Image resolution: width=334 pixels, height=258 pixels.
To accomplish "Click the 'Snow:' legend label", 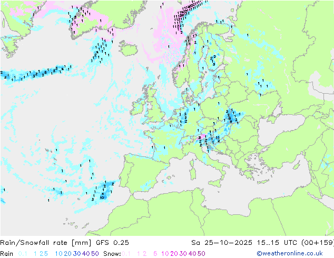I will (112, 254).
